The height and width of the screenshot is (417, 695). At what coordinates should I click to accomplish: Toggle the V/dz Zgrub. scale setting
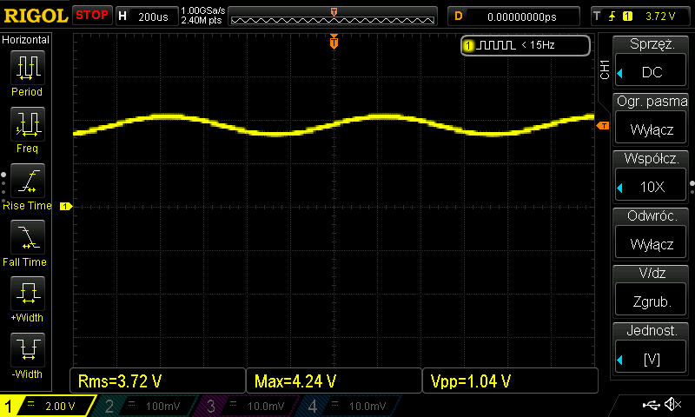tap(652, 292)
